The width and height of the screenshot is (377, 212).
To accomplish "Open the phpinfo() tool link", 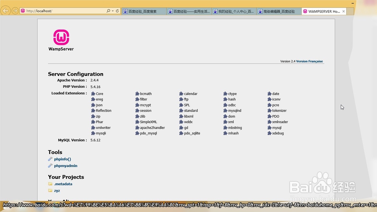I will coord(63,159).
